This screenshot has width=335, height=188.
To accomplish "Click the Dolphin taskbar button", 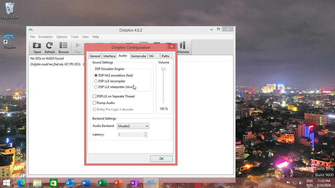I will click(151, 183).
